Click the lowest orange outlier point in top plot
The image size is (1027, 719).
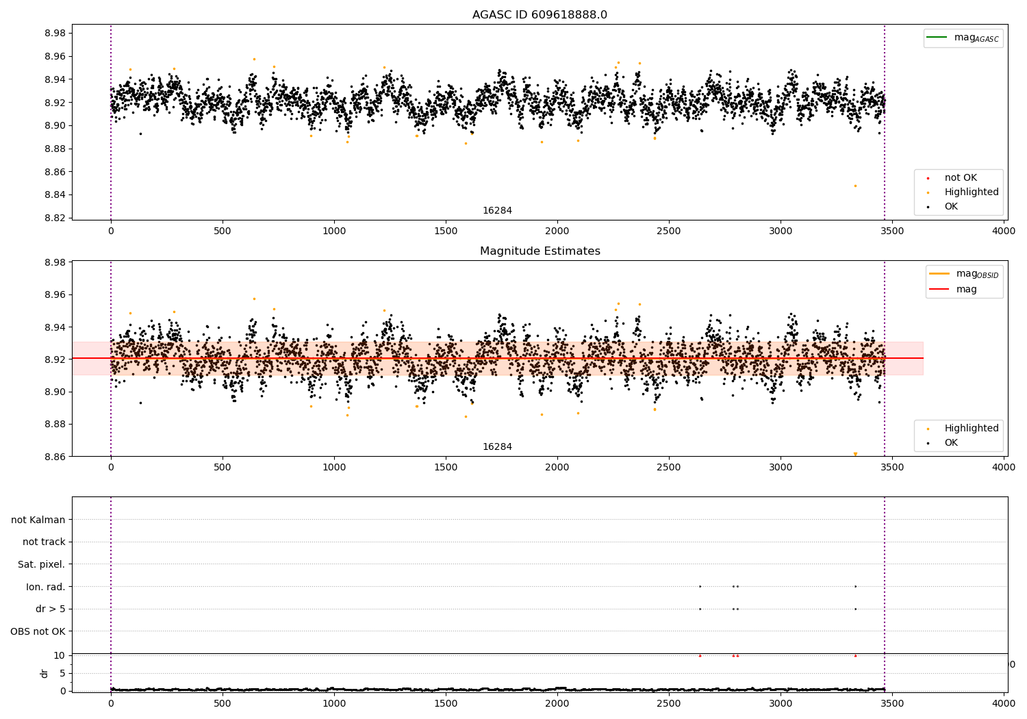[854, 186]
